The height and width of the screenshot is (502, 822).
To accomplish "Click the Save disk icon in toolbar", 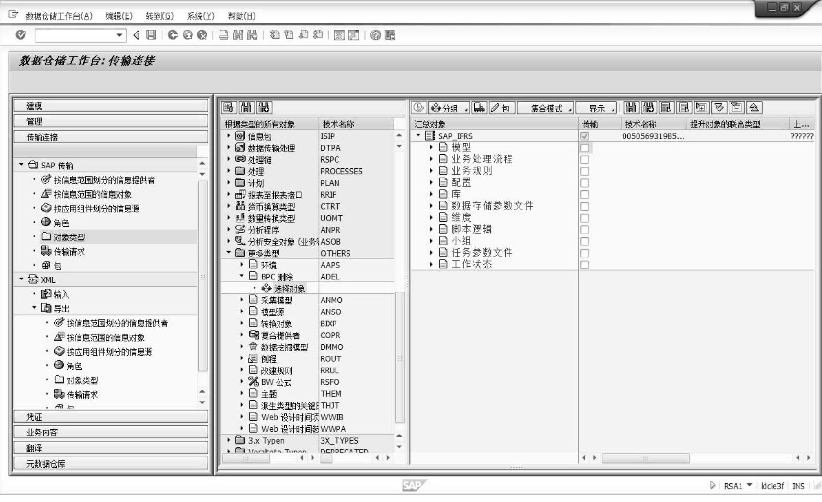I will [151, 35].
